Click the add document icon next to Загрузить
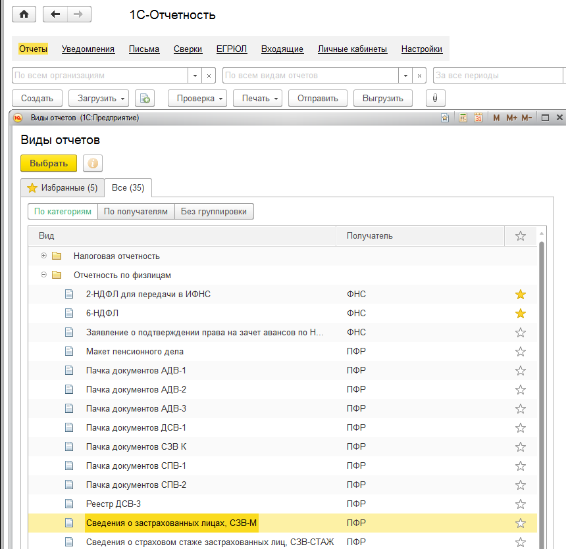The height and width of the screenshot is (549, 566). tap(144, 99)
